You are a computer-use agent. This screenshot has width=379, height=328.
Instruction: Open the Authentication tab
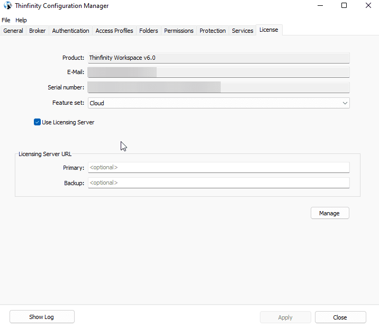tap(70, 31)
